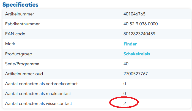Click the circled wisselcontact value 2

pyautogui.click(x=125, y=103)
